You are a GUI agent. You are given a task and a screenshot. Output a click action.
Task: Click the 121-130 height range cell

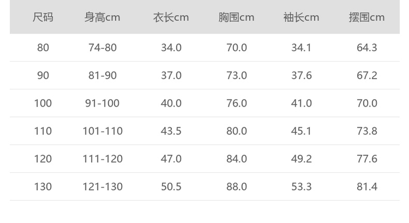(x=103, y=186)
